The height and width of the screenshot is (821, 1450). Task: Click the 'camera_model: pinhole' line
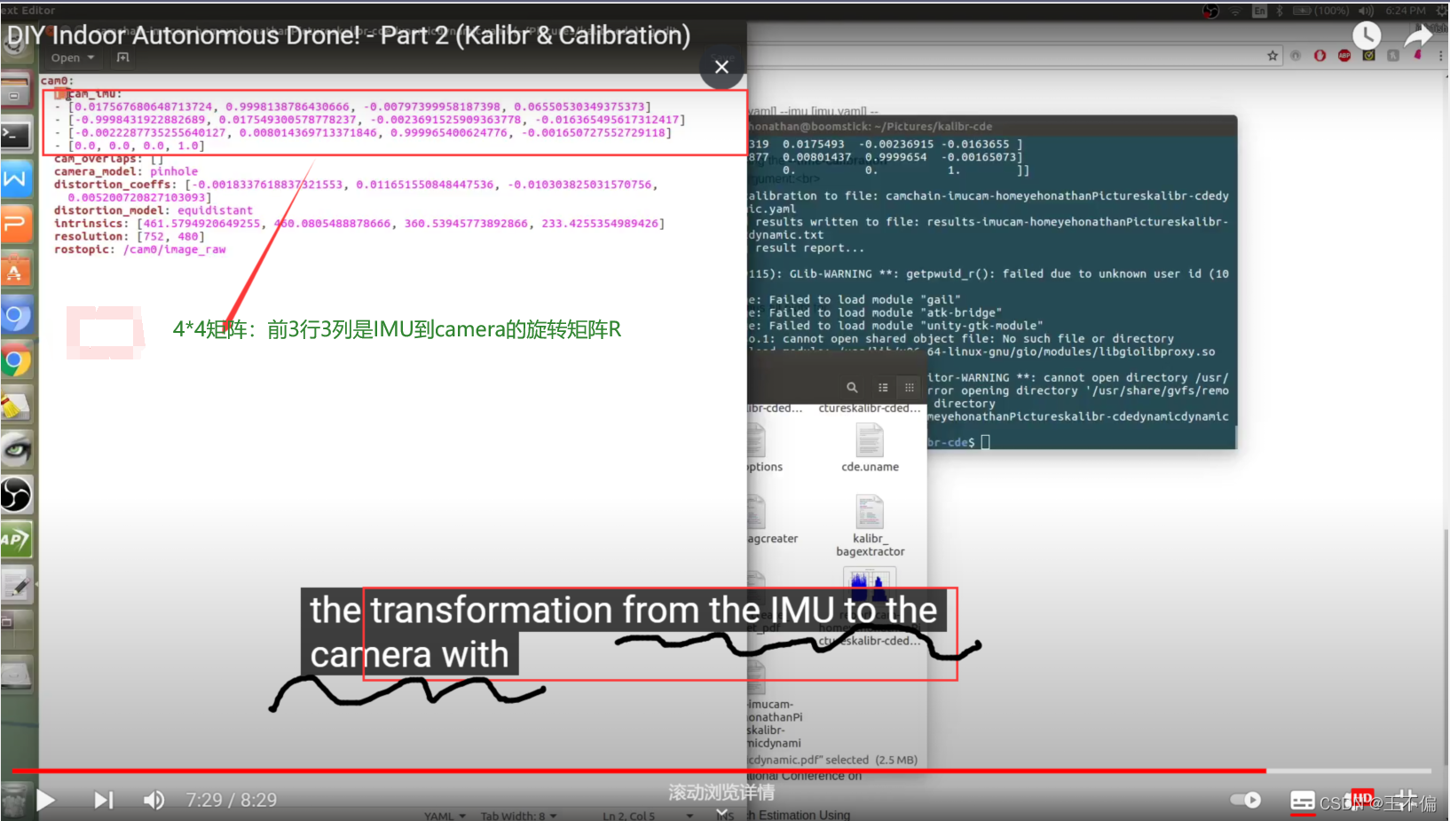tap(126, 171)
